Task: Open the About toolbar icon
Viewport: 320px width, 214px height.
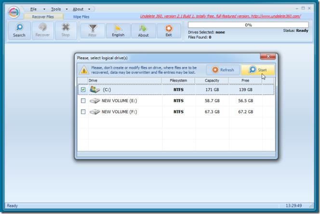Action: click(x=143, y=30)
